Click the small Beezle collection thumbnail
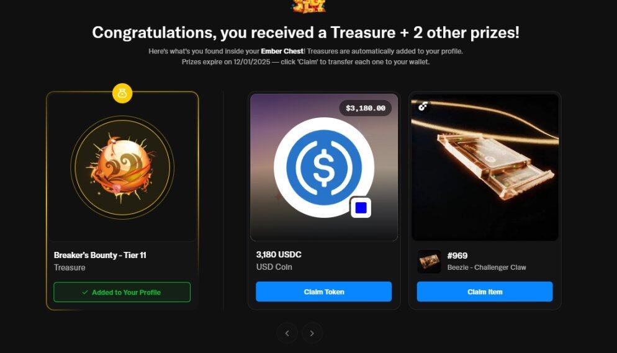The width and height of the screenshot is (617, 353). (429, 261)
